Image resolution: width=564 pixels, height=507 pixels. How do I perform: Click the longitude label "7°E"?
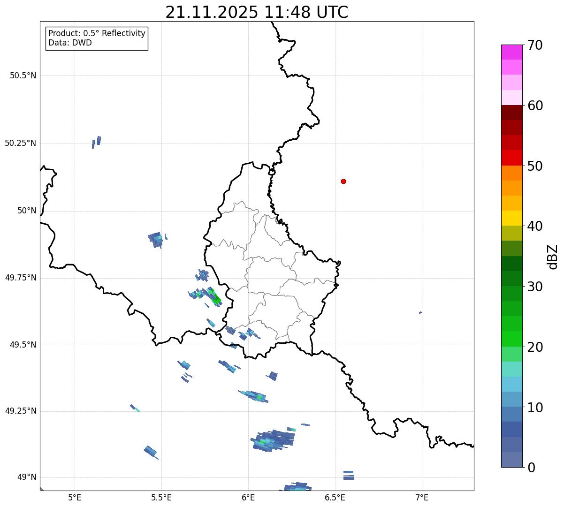pyautogui.click(x=422, y=497)
